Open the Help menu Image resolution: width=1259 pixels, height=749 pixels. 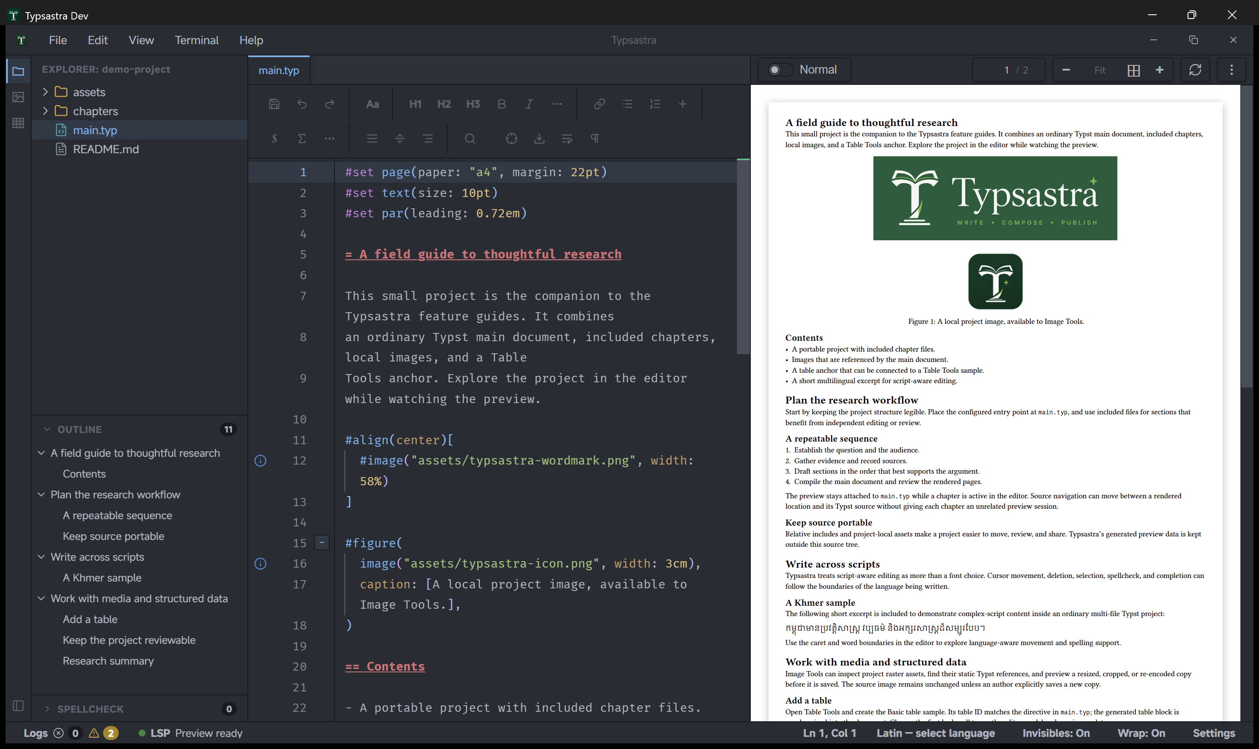tap(251, 40)
